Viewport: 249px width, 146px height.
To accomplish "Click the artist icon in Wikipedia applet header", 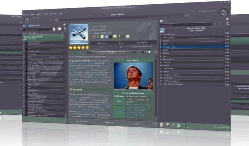I will click(x=142, y=52).
